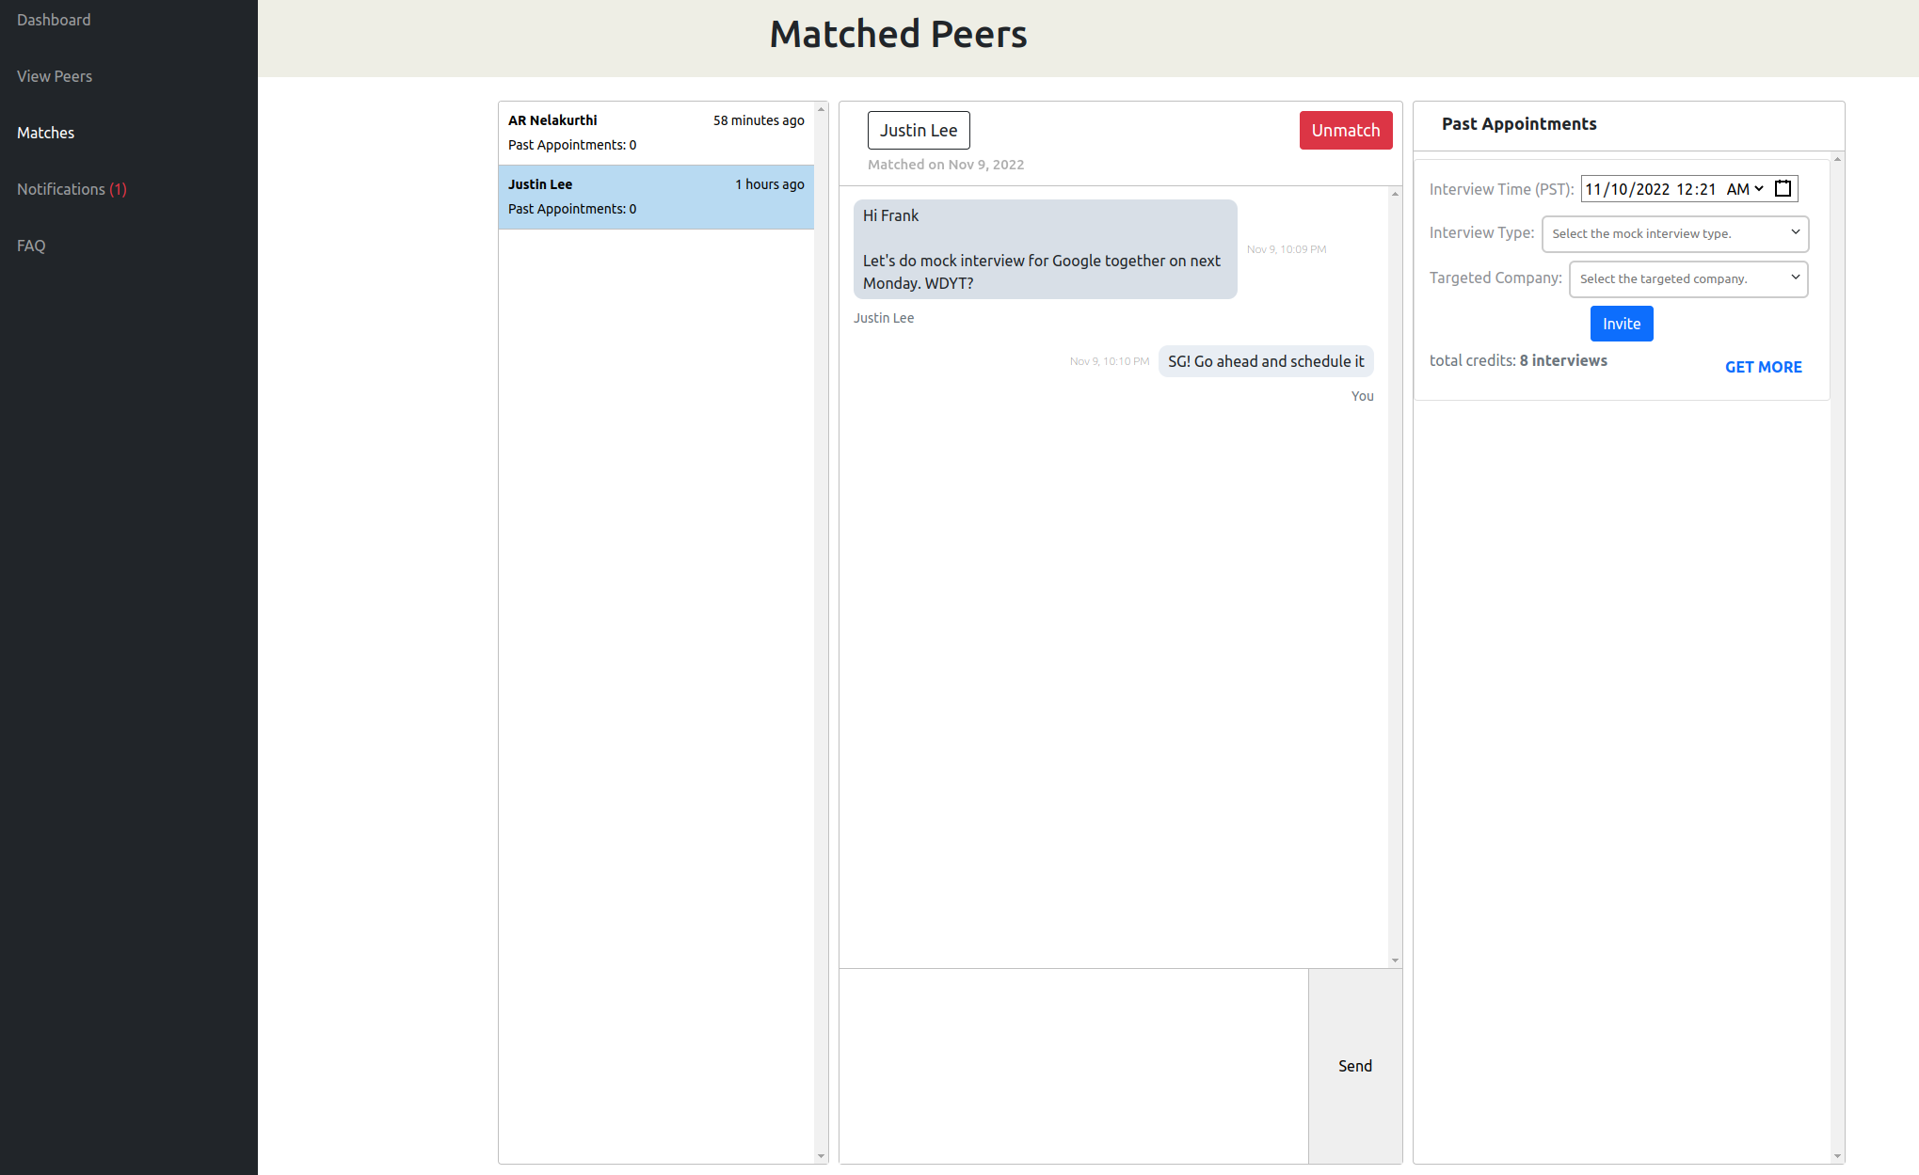
Task: Open View Peers page
Action: [55, 76]
